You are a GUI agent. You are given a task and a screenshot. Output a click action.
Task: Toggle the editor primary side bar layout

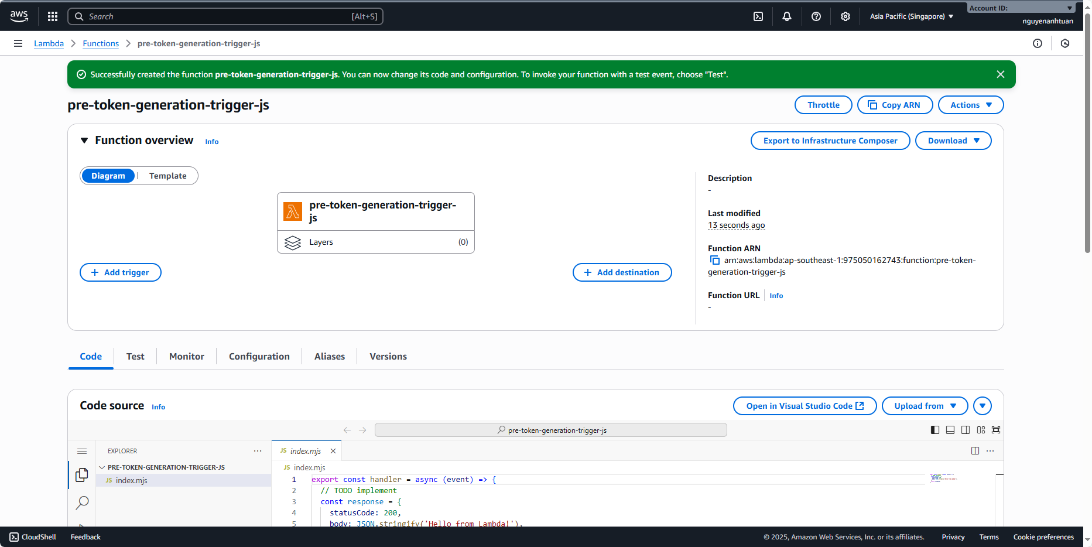click(x=935, y=430)
